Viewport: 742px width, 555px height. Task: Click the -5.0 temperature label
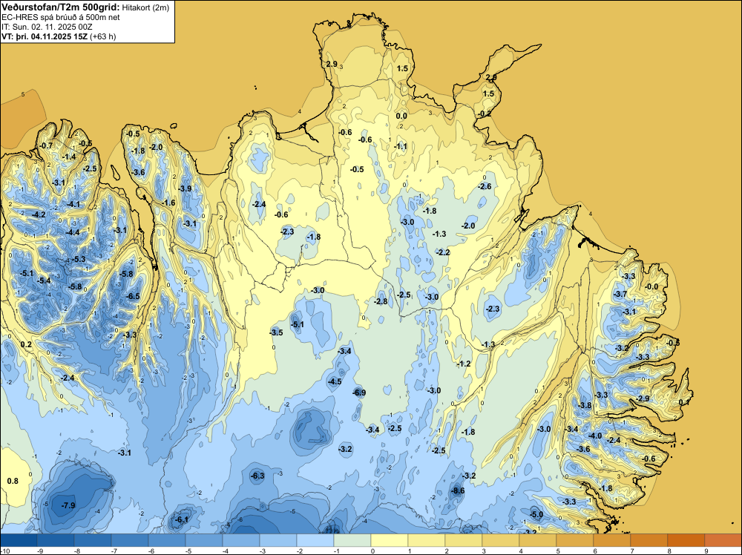click(536, 514)
